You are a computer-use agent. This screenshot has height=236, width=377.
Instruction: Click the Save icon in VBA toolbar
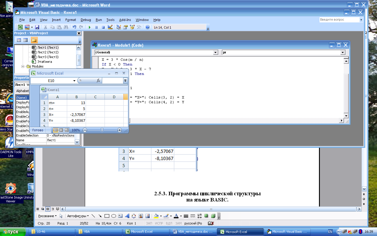point(37,27)
